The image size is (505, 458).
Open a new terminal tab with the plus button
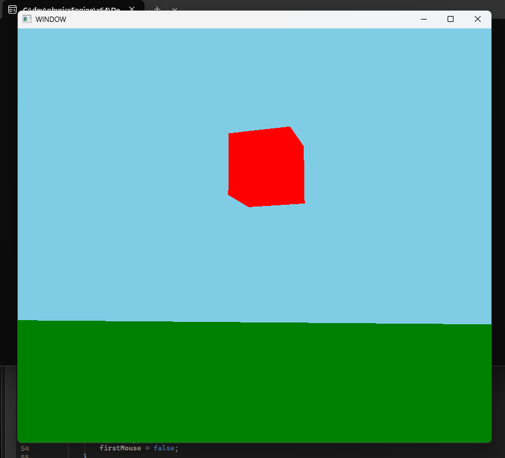pos(157,9)
